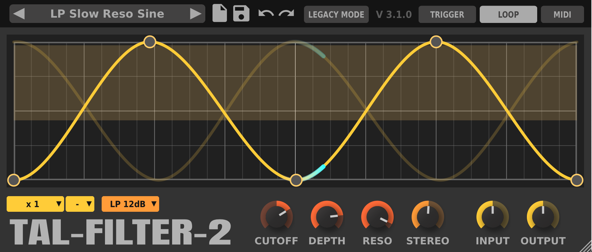The width and height of the screenshot is (592, 252).
Task: Select the first peak envelope point
Action: [x=150, y=42]
